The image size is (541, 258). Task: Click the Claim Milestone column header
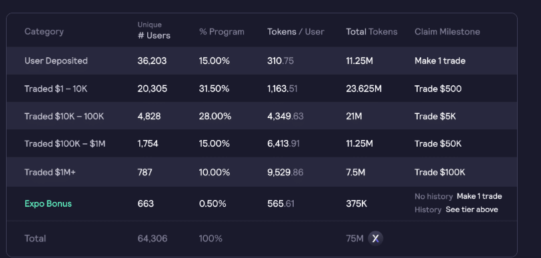(x=447, y=32)
